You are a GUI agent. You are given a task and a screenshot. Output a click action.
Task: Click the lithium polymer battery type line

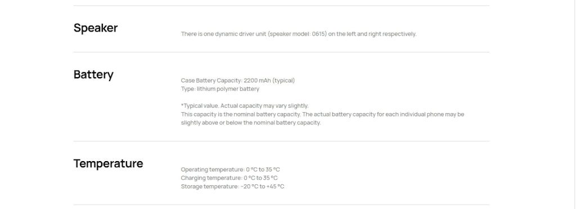click(x=220, y=89)
